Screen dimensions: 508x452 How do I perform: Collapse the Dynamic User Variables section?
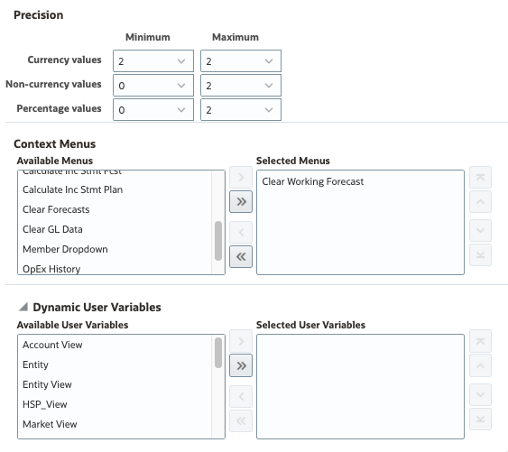[23, 307]
